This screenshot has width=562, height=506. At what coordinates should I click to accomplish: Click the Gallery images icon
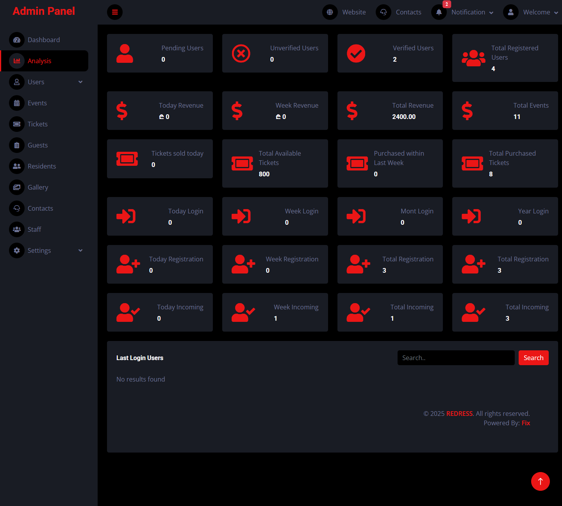pos(17,187)
